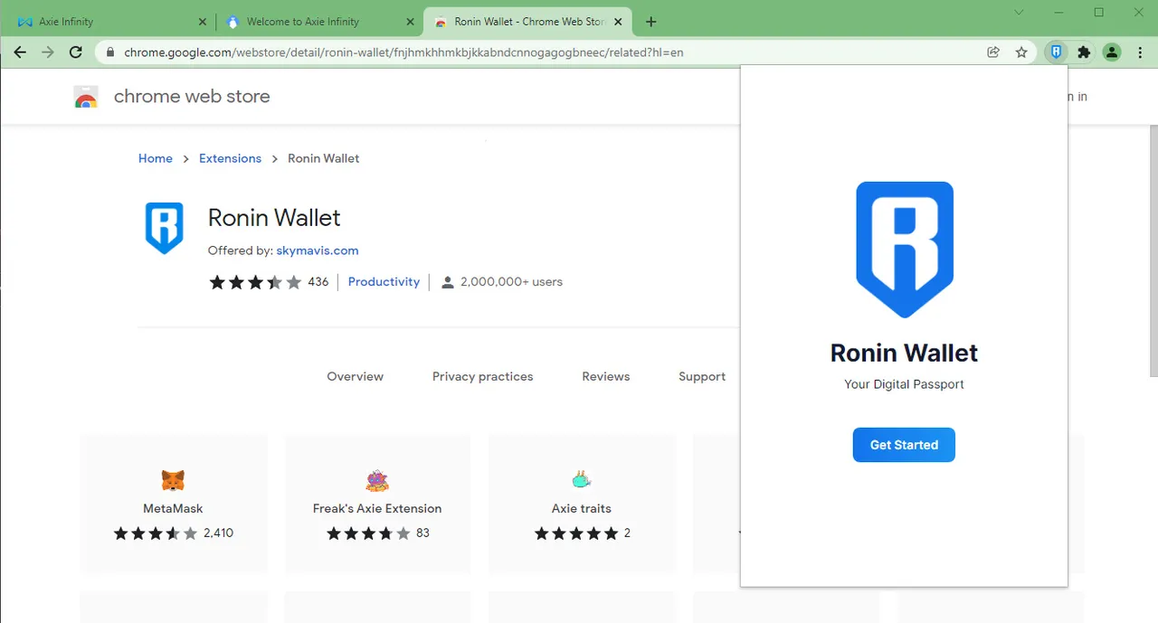Open the Chrome three-dot menu
The width and height of the screenshot is (1158, 623).
point(1139,52)
